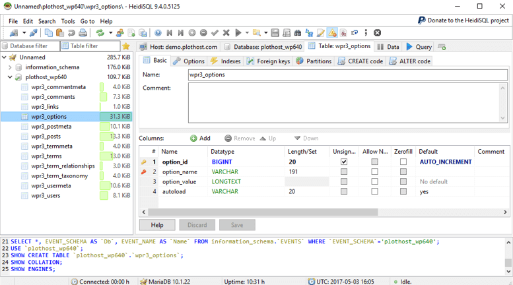Click the Donate to the HeidiSQL project link
Image resolution: width=513 pixels, height=285 pixels.
[x=463, y=20]
